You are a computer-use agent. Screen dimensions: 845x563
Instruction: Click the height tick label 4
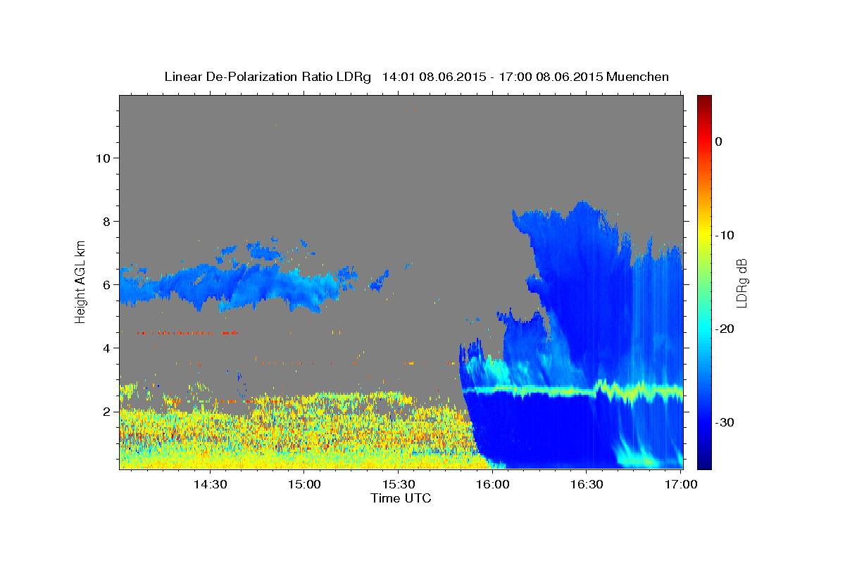coord(107,348)
